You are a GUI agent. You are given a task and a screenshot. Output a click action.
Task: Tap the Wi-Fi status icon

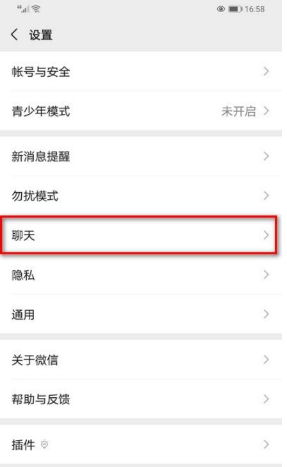(x=36, y=9)
